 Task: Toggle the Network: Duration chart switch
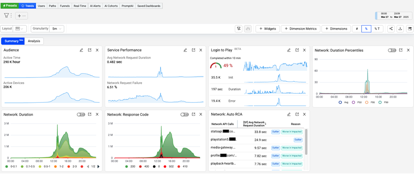81,114
